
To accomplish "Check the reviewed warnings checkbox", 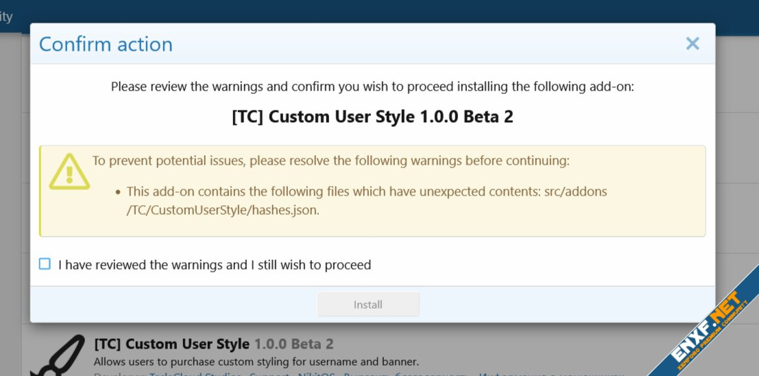I will pos(45,264).
